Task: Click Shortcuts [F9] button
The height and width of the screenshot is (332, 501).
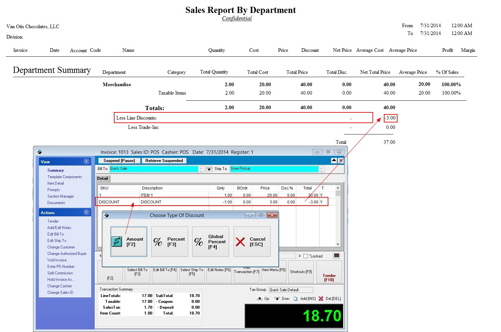Action: click(x=301, y=272)
